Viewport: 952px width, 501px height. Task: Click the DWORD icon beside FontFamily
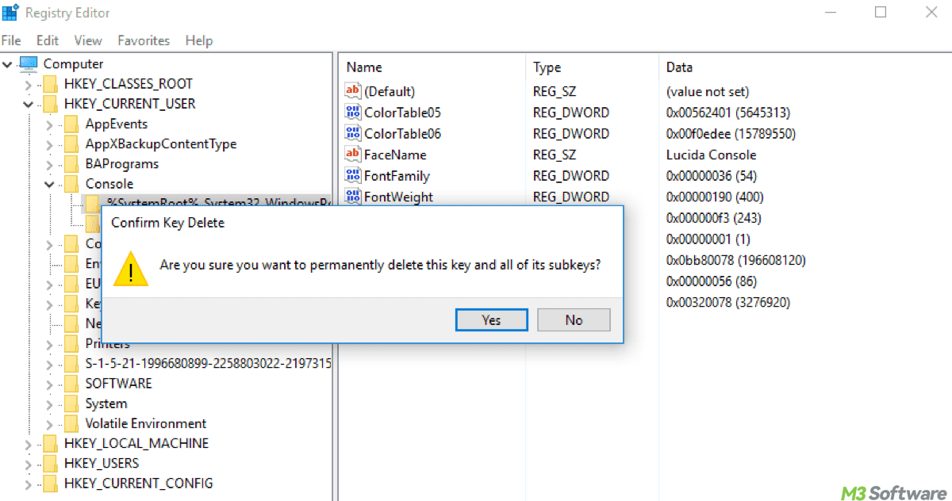coord(353,175)
